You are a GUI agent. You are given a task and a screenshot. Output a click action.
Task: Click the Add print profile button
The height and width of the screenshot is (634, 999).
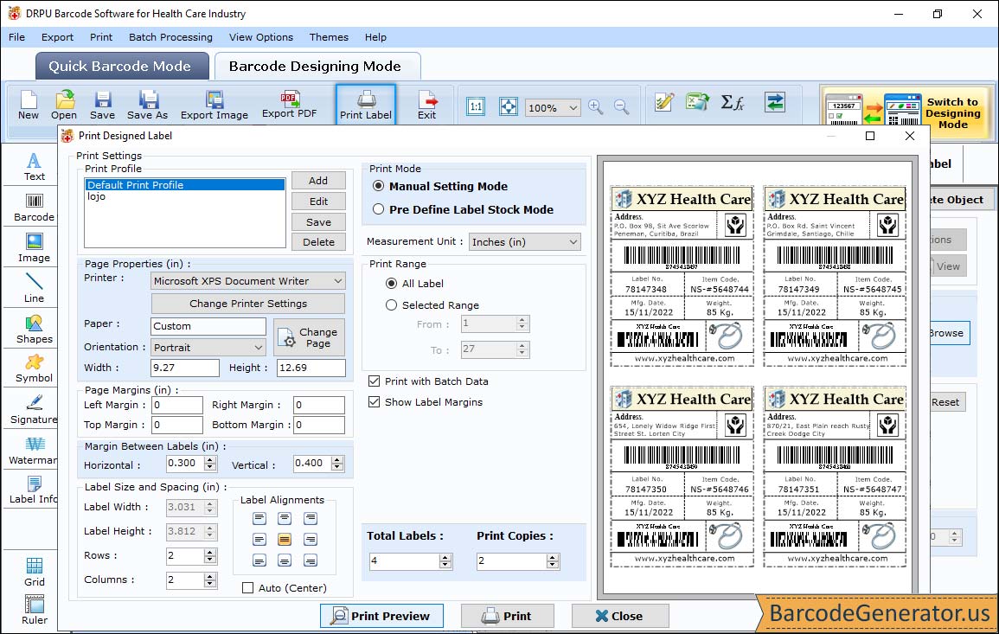(x=318, y=181)
